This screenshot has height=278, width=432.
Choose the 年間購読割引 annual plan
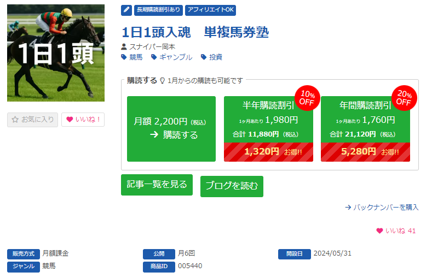(365, 129)
